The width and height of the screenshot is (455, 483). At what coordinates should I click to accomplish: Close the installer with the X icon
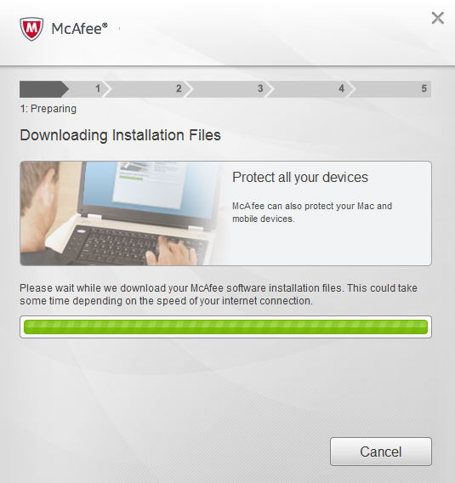click(437, 18)
